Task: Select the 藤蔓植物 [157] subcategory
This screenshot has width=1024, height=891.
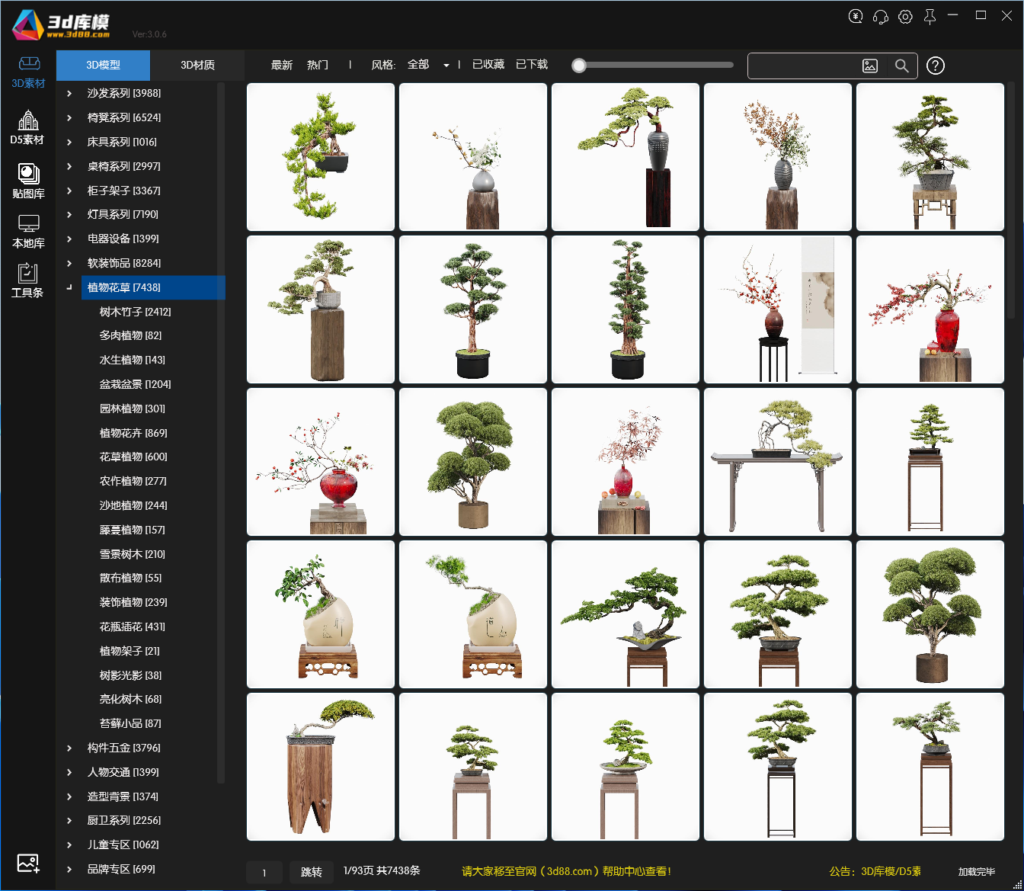Action: pos(132,530)
